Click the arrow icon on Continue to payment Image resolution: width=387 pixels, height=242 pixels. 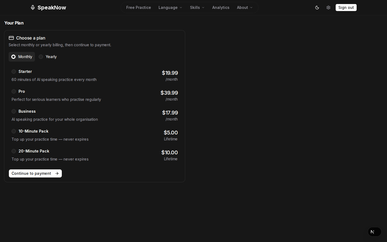(57, 173)
